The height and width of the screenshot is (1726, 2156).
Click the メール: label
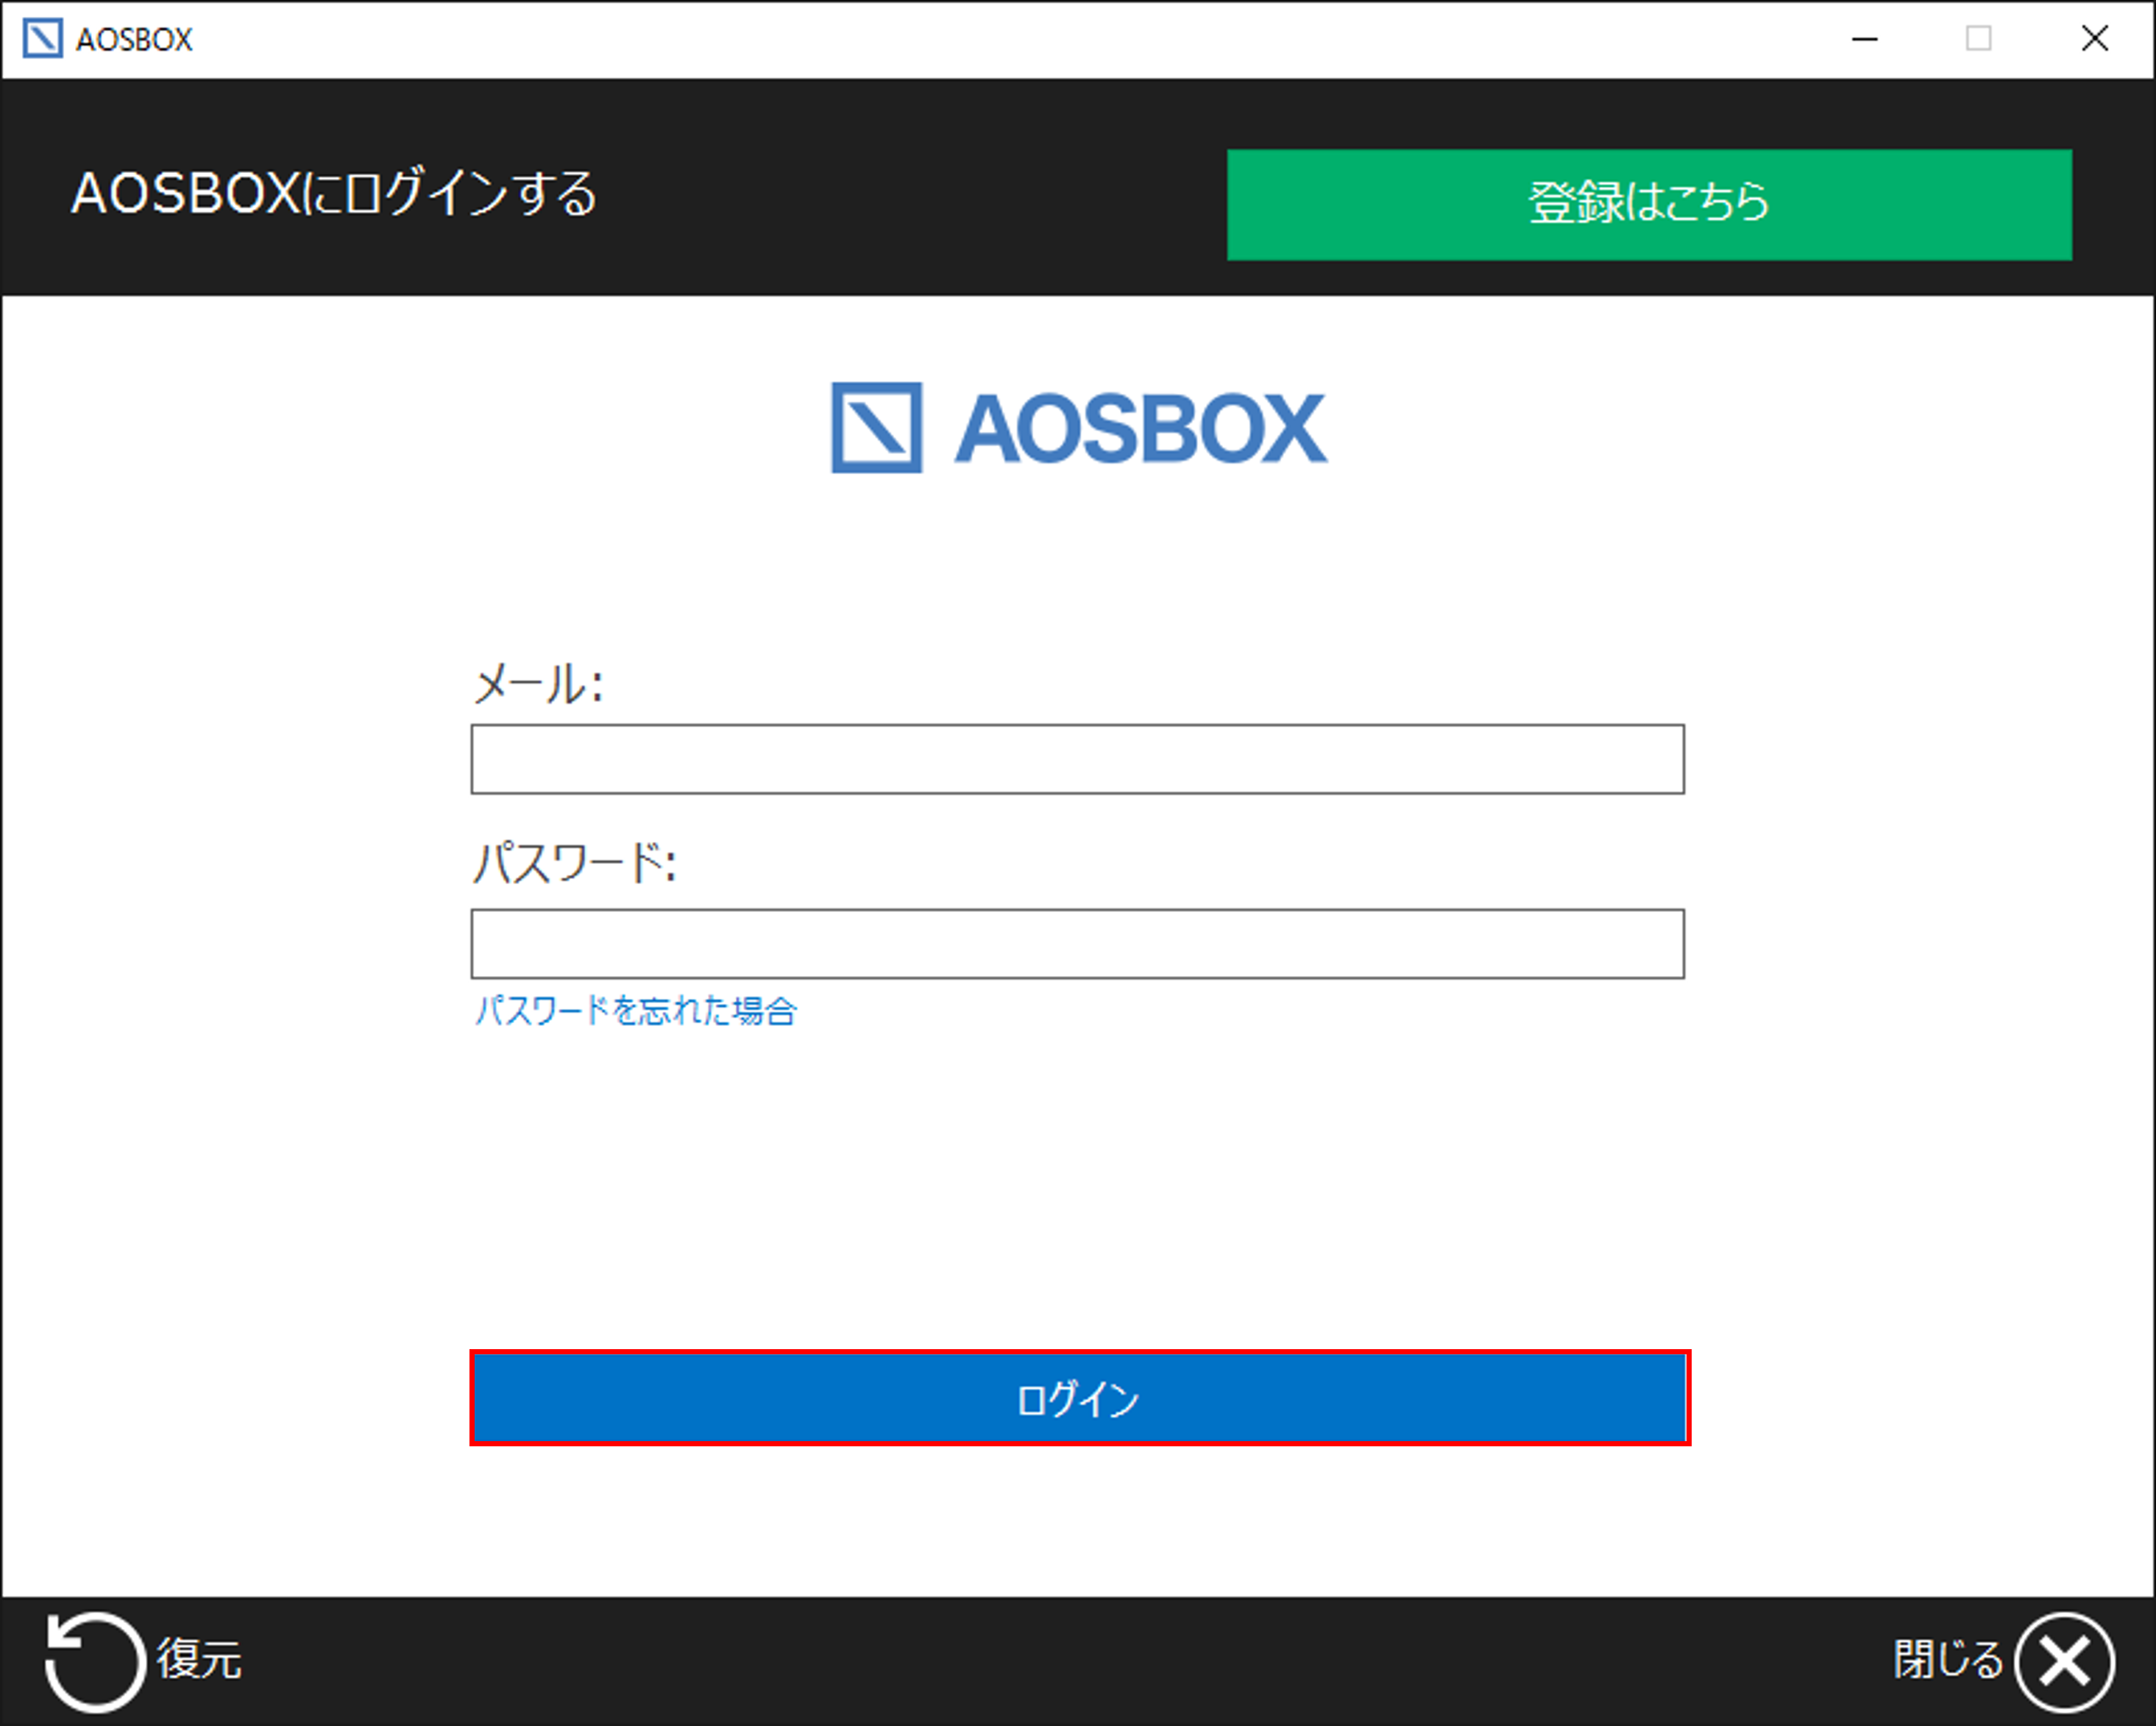pos(538,684)
